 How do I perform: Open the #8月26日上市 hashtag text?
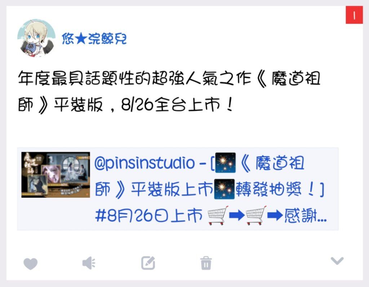pyautogui.click(x=149, y=215)
